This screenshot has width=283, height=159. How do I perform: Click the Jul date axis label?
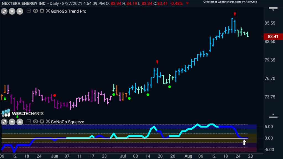pyautogui.click(x=123, y=156)
